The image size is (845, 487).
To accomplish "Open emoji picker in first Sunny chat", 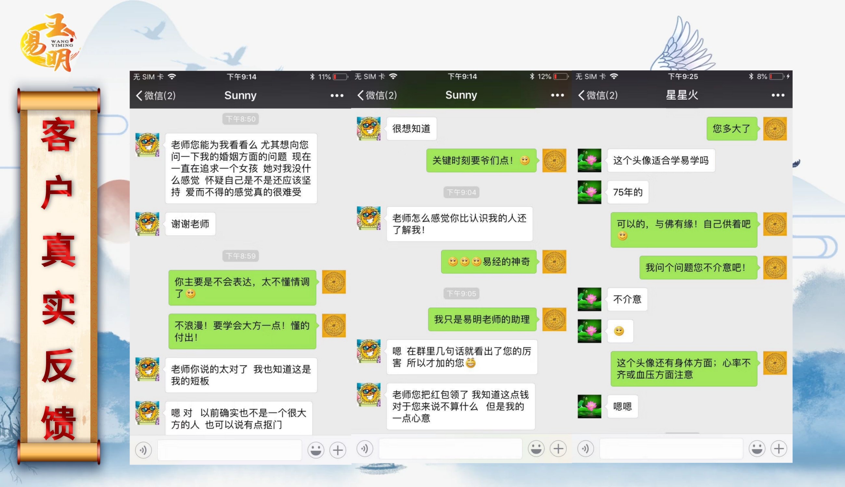I will coord(315,450).
